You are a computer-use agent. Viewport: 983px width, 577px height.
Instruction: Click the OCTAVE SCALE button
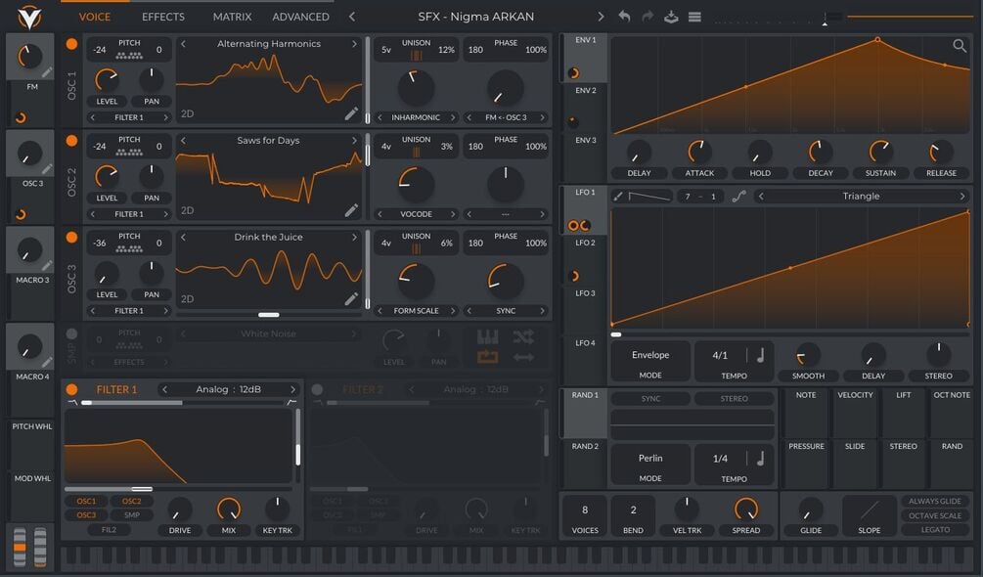[x=935, y=515]
